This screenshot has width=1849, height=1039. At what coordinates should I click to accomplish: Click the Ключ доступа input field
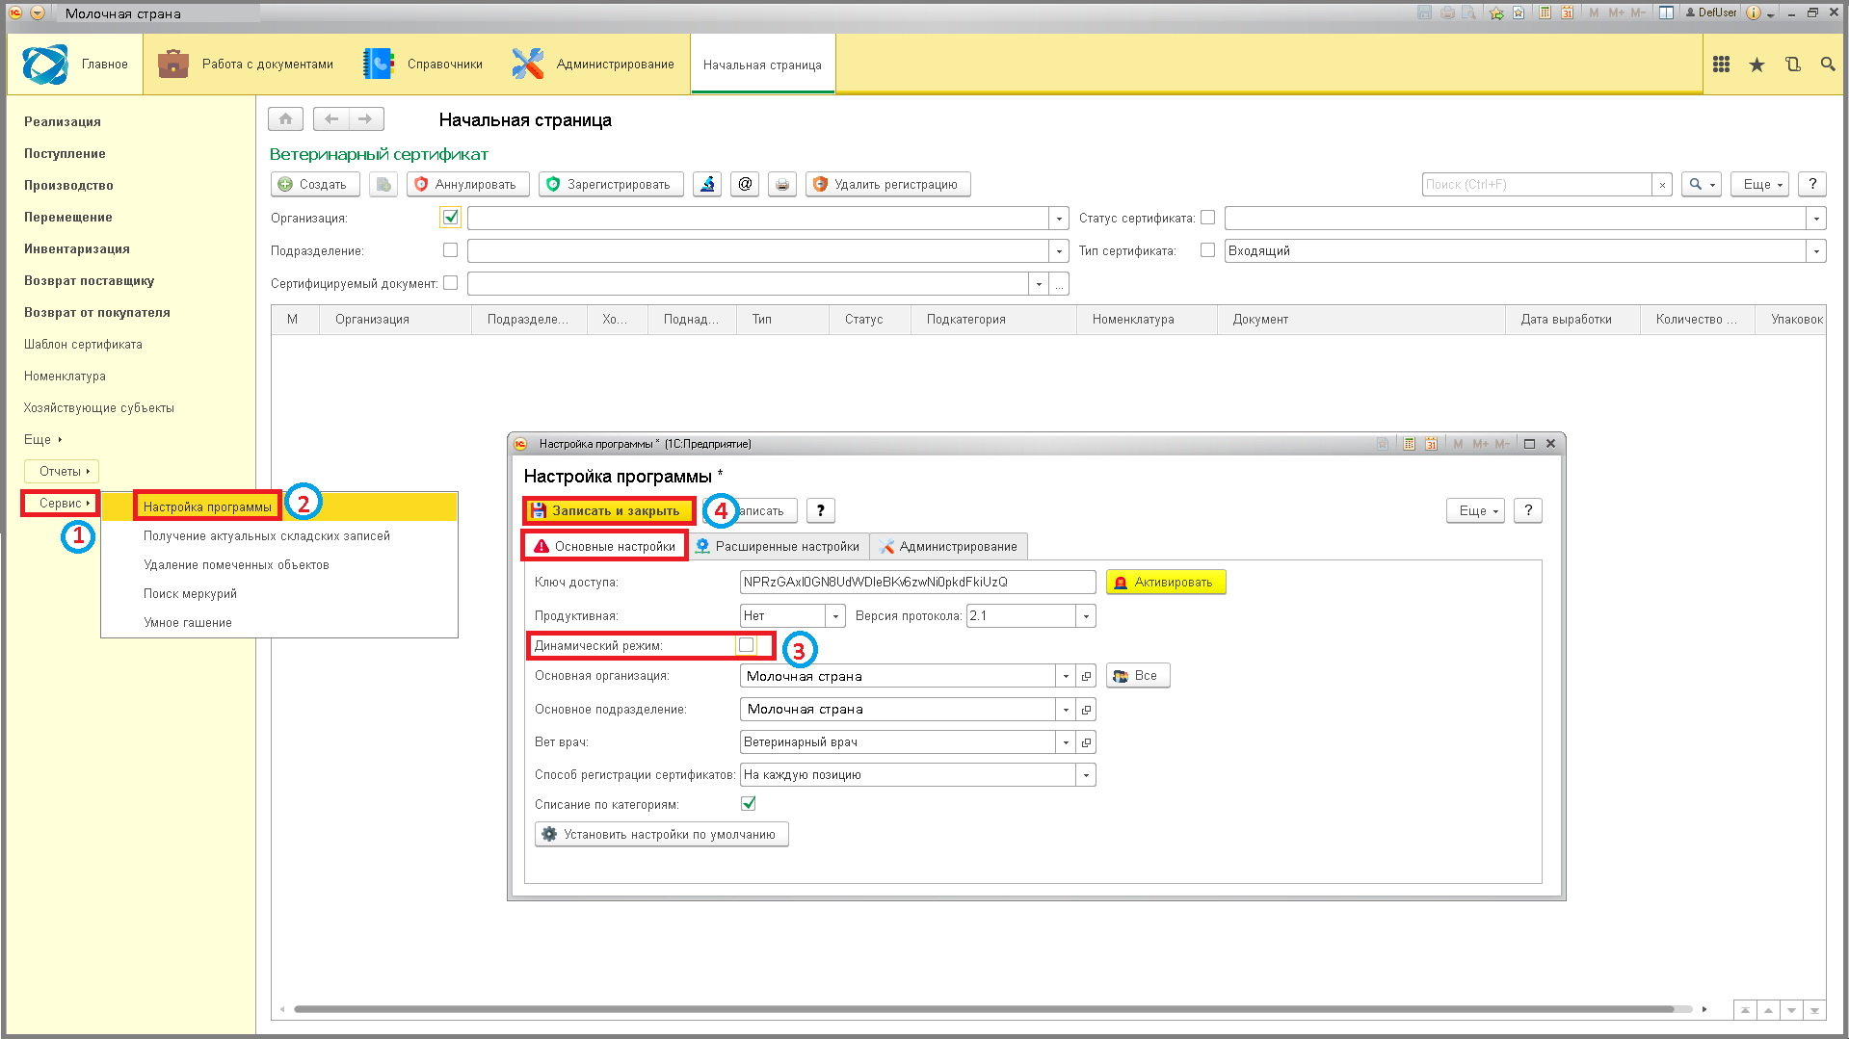917,583
